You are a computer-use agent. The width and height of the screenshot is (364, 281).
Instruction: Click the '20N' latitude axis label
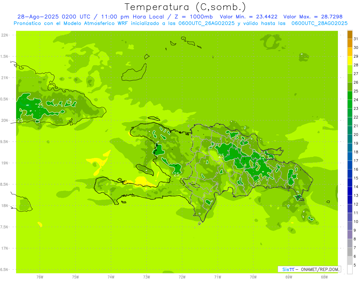point(5,120)
